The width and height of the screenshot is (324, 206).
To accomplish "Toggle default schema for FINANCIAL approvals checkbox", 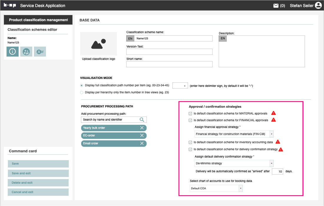I will coord(190,120).
